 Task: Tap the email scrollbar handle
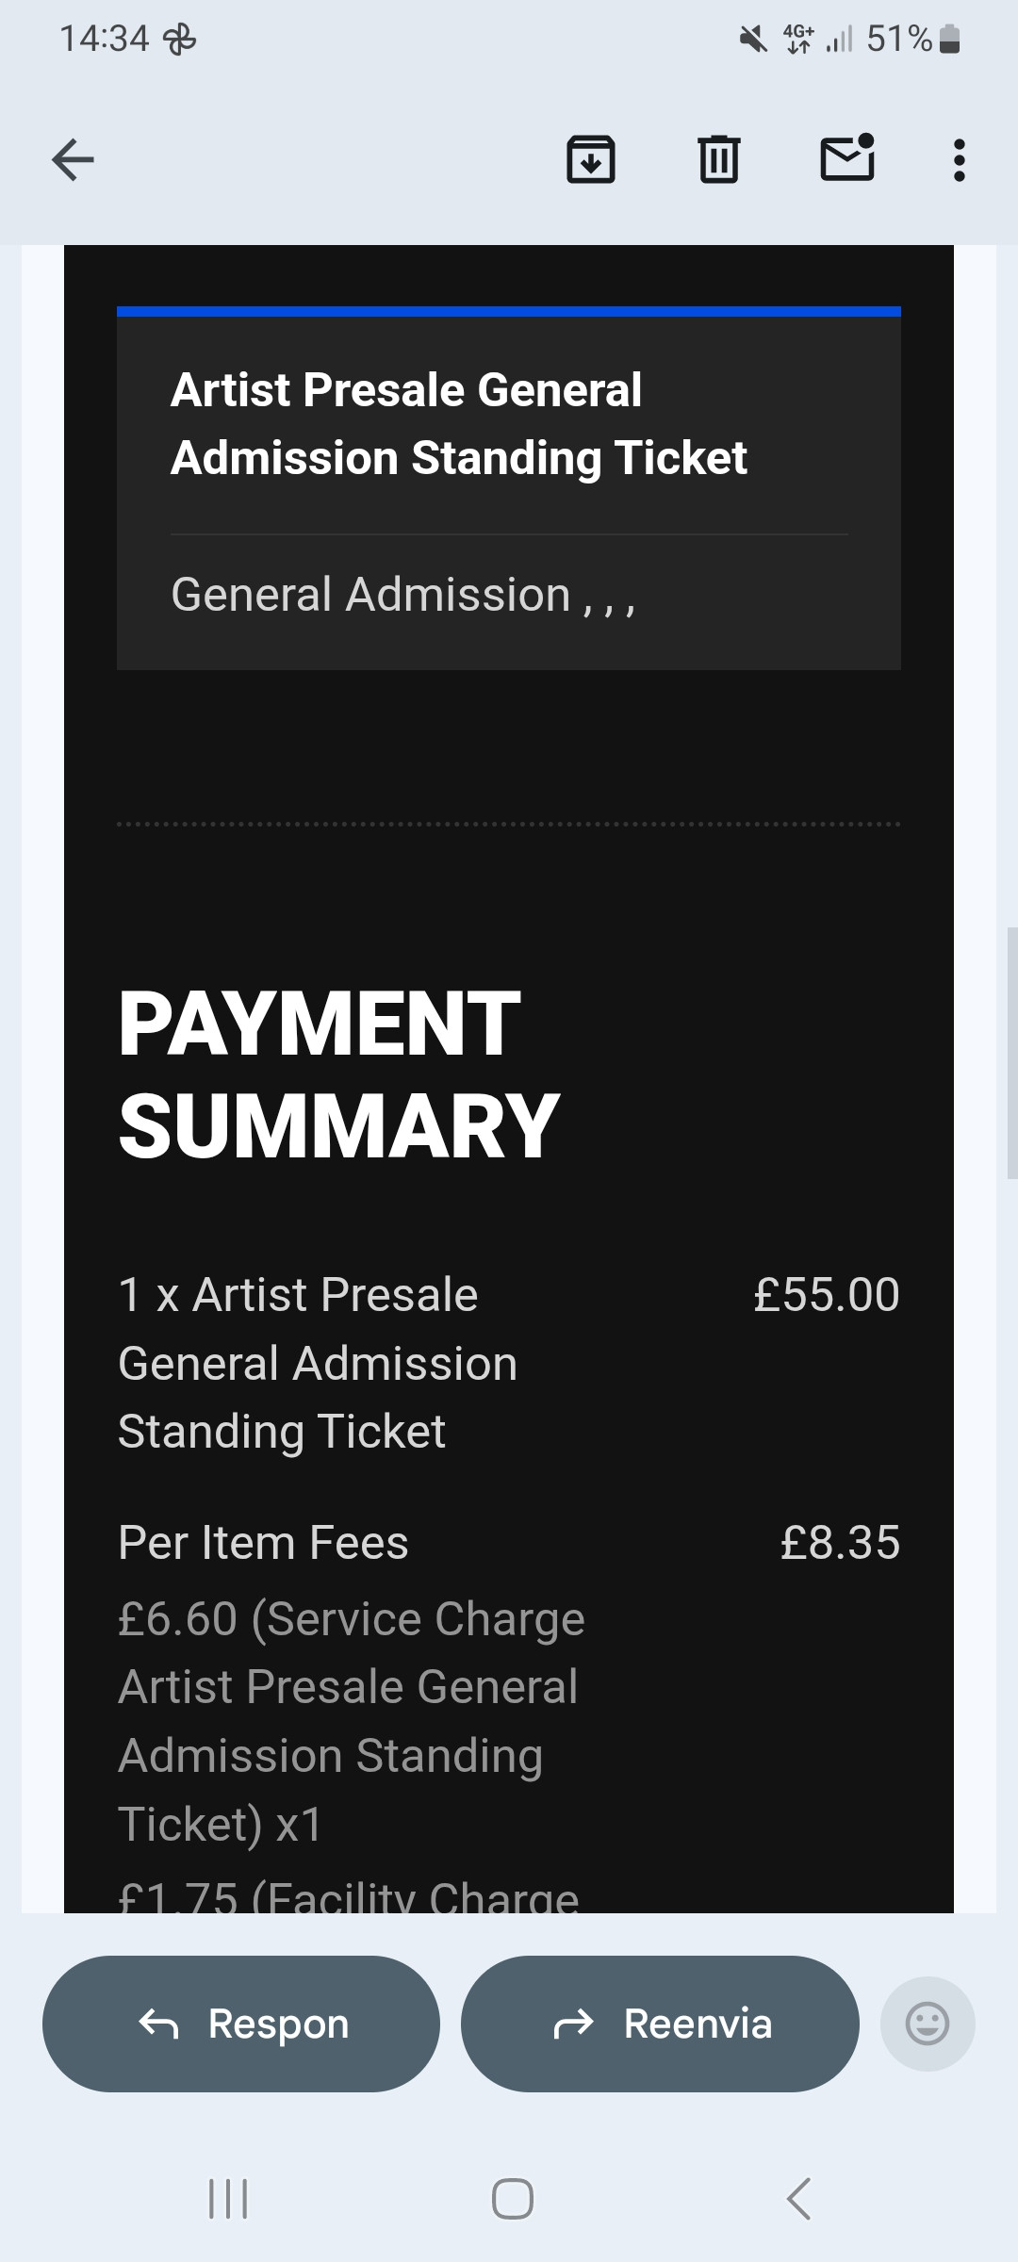coord(1011,1053)
